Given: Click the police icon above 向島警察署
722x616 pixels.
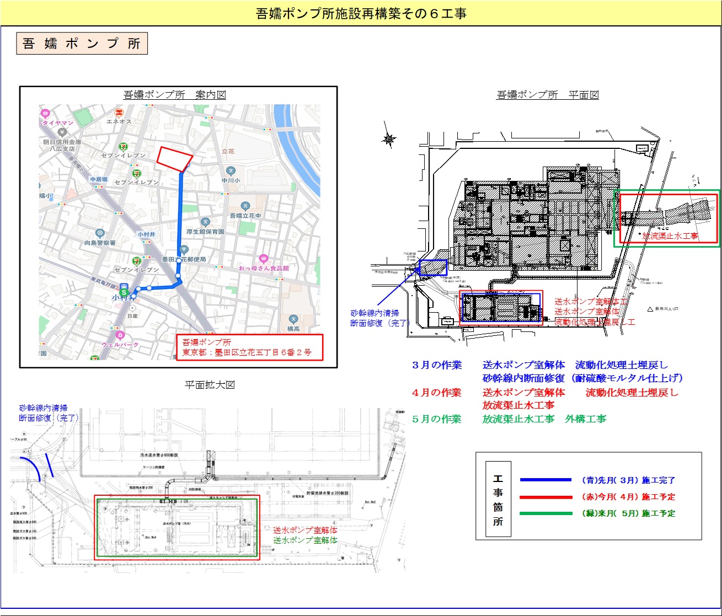Looking at the screenshot, I should coord(99,234).
